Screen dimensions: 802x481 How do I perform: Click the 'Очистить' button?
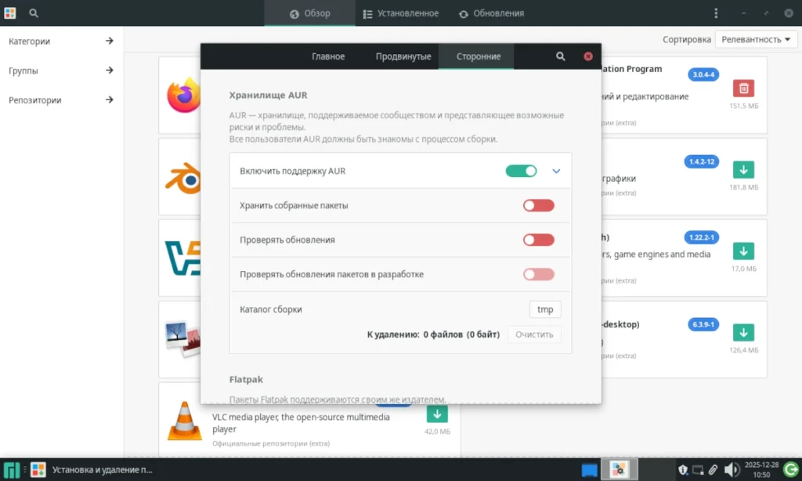click(534, 335)
